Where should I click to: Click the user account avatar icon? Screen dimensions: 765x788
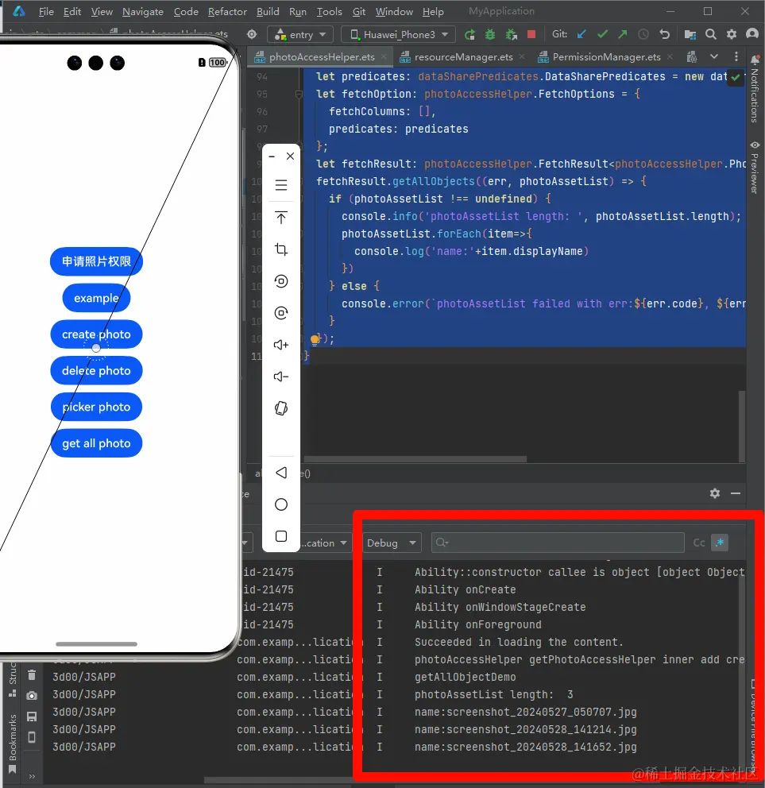tap(752, 34)
